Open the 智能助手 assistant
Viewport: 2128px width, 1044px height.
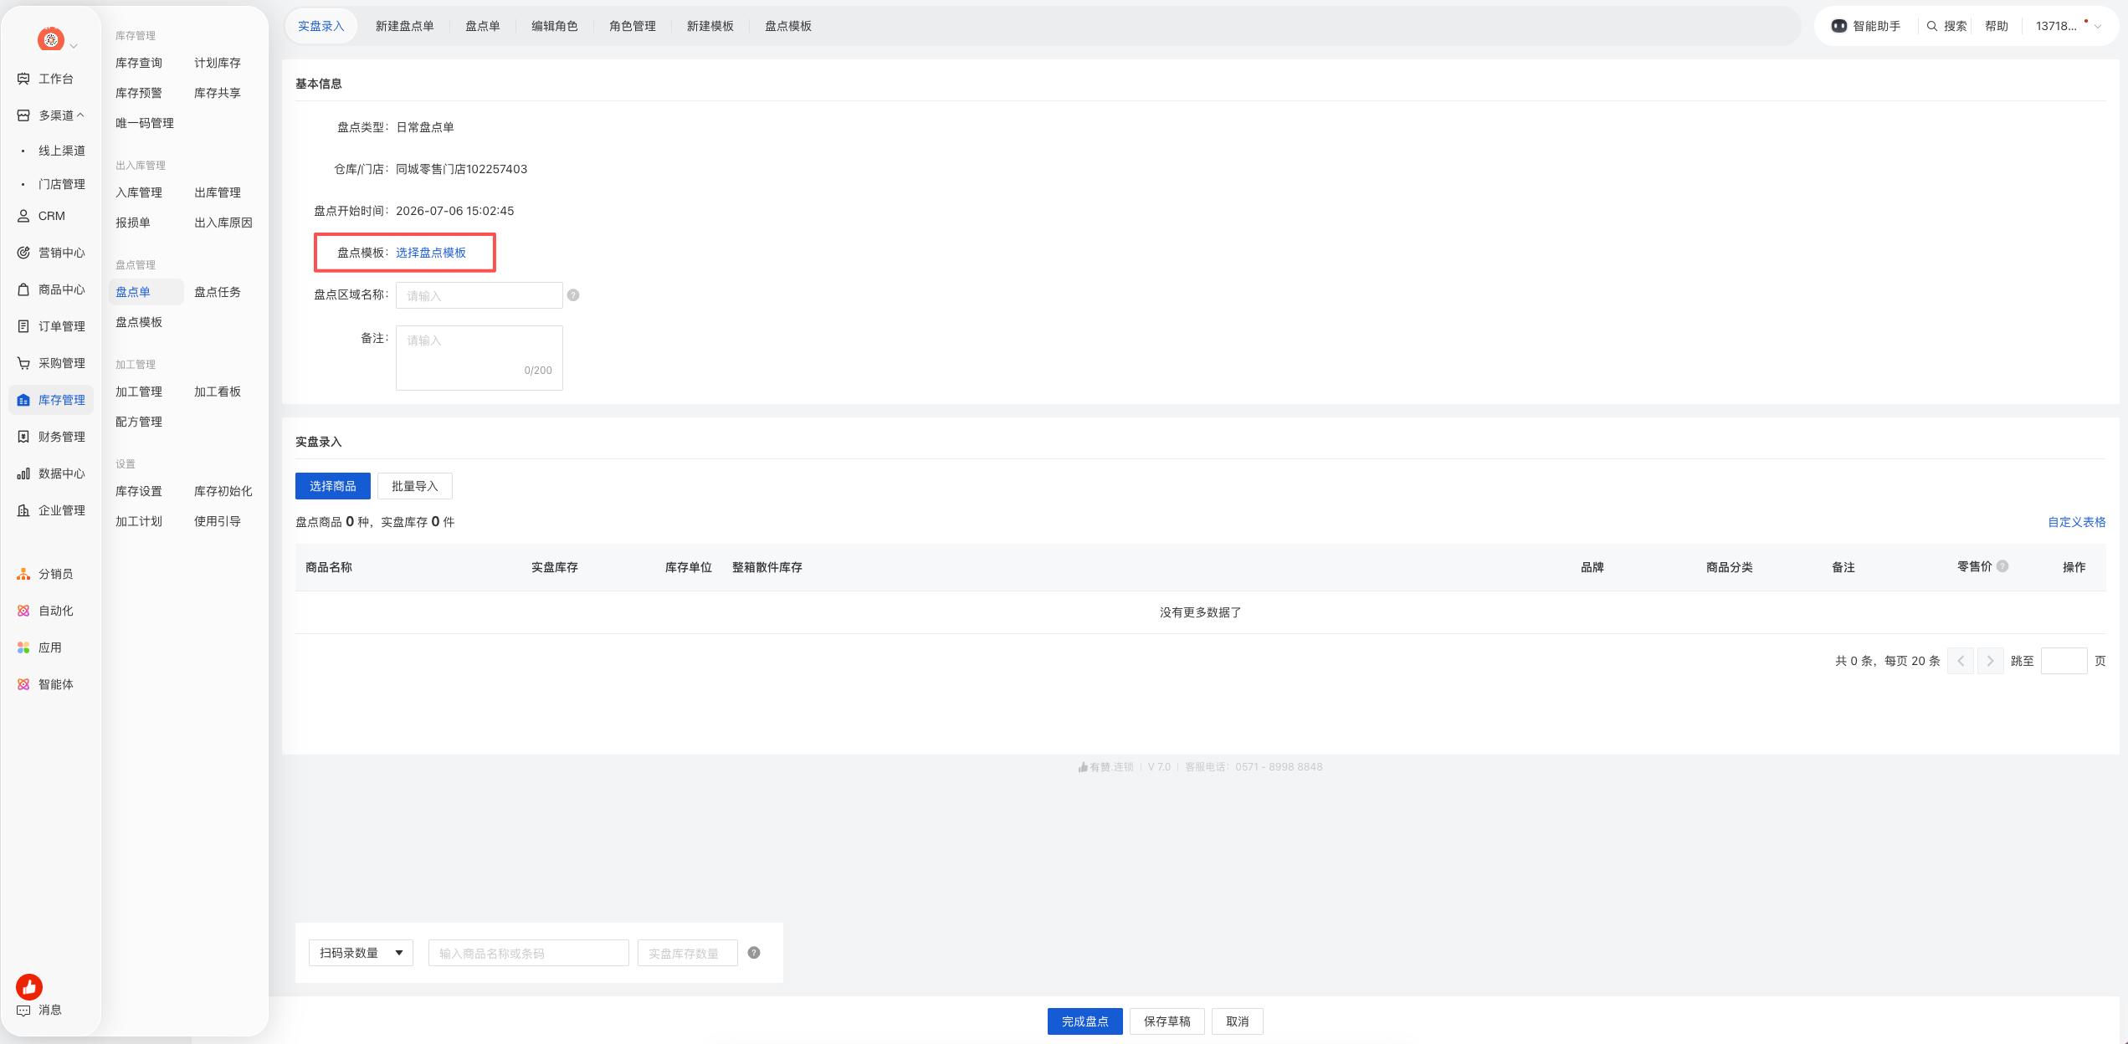click(x=1865, y=26)
